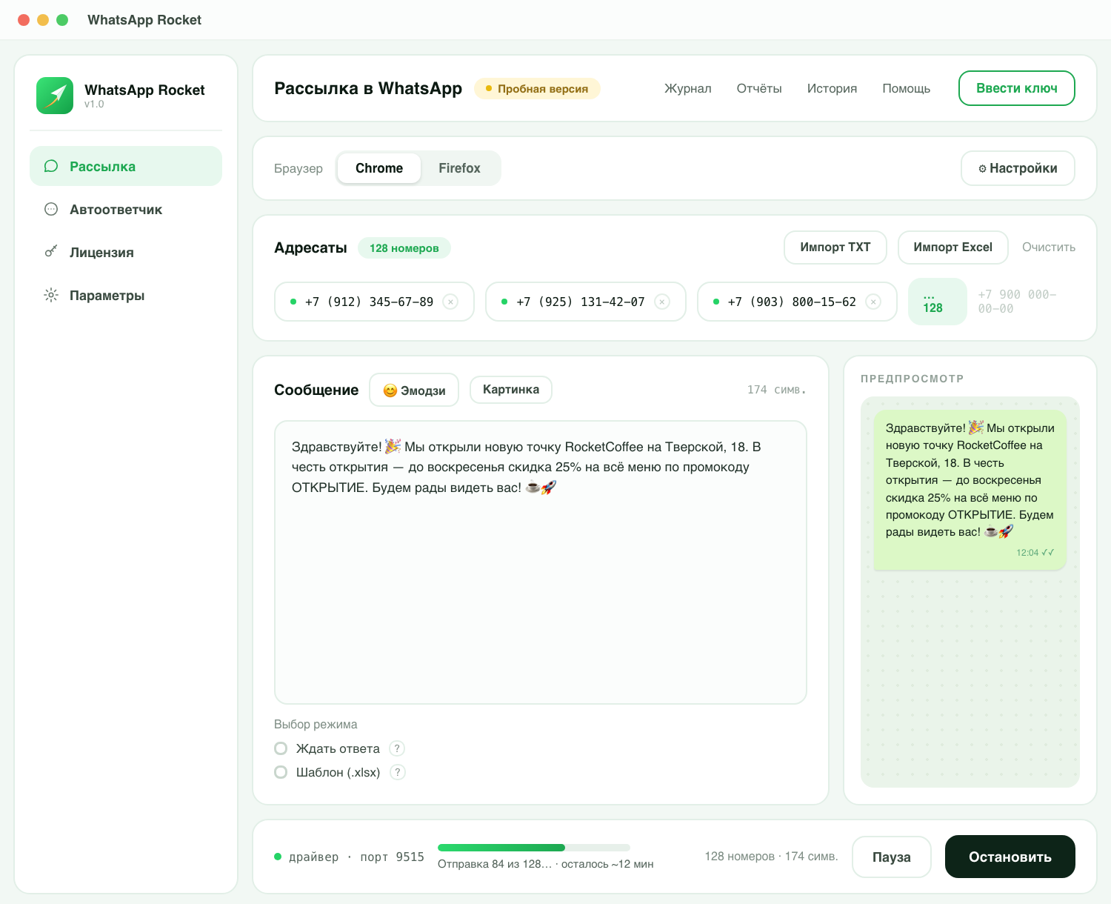Click the Отправка 84 из 128 status text
The width and height of the screenshot is (1111, 904).
pos(546,864)
